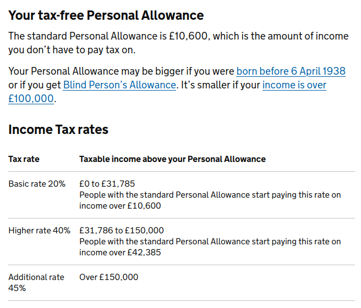Select the "Tax rate" column header
The image size is (361, 308).
24,159
